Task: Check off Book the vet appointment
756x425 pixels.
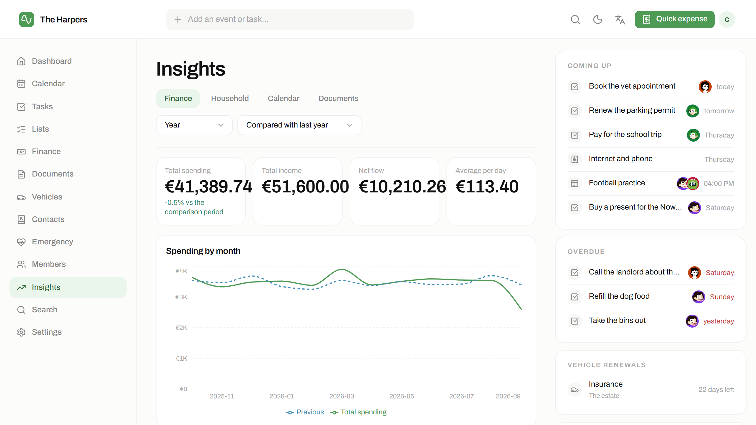Action: (x=575, y=86)
